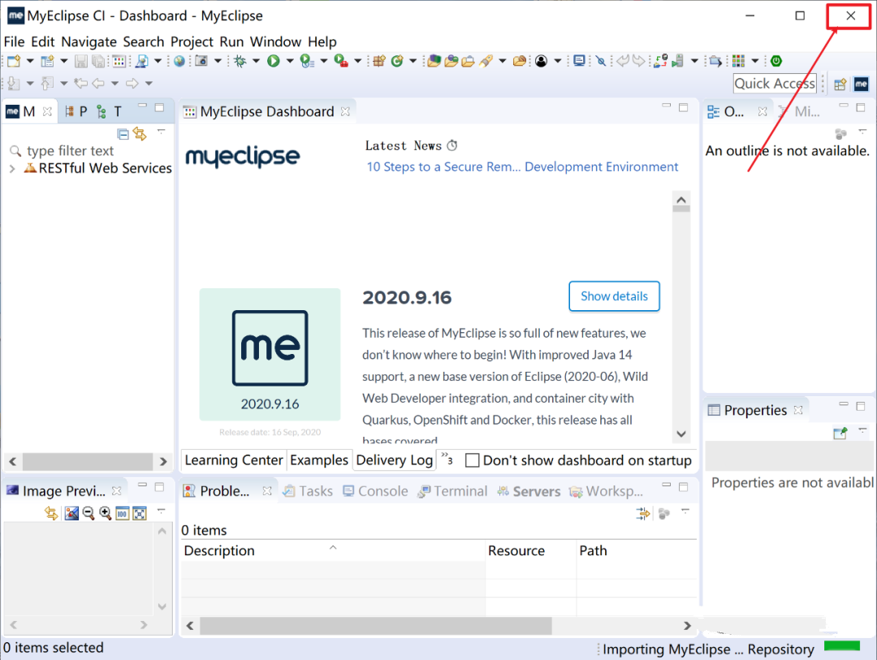The height and width of the screenshot is (660, 877).
Task: Click Link with Editor in explorer panel
Action: [x=140, y=134]
